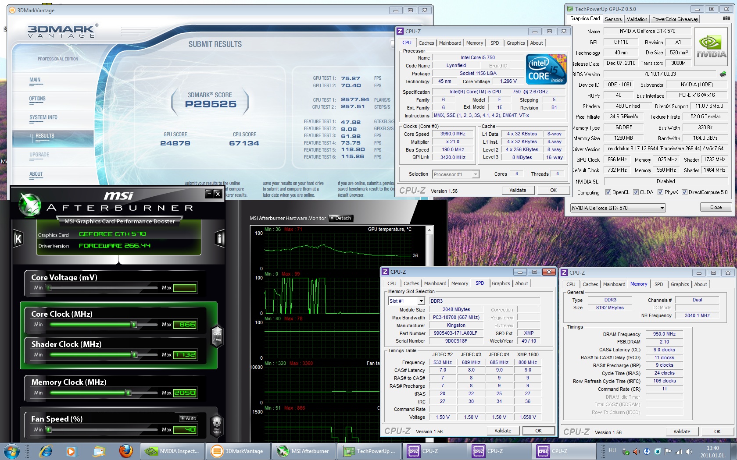This screenshot has height=460, width=737.
Task: Click the DRAM Frequency 950.0 MHz value
Action: pos(664,334)
